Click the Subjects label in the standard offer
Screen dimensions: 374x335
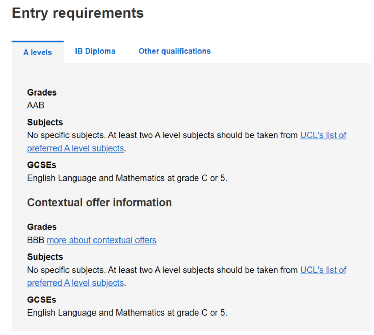[x=45, y=122]
